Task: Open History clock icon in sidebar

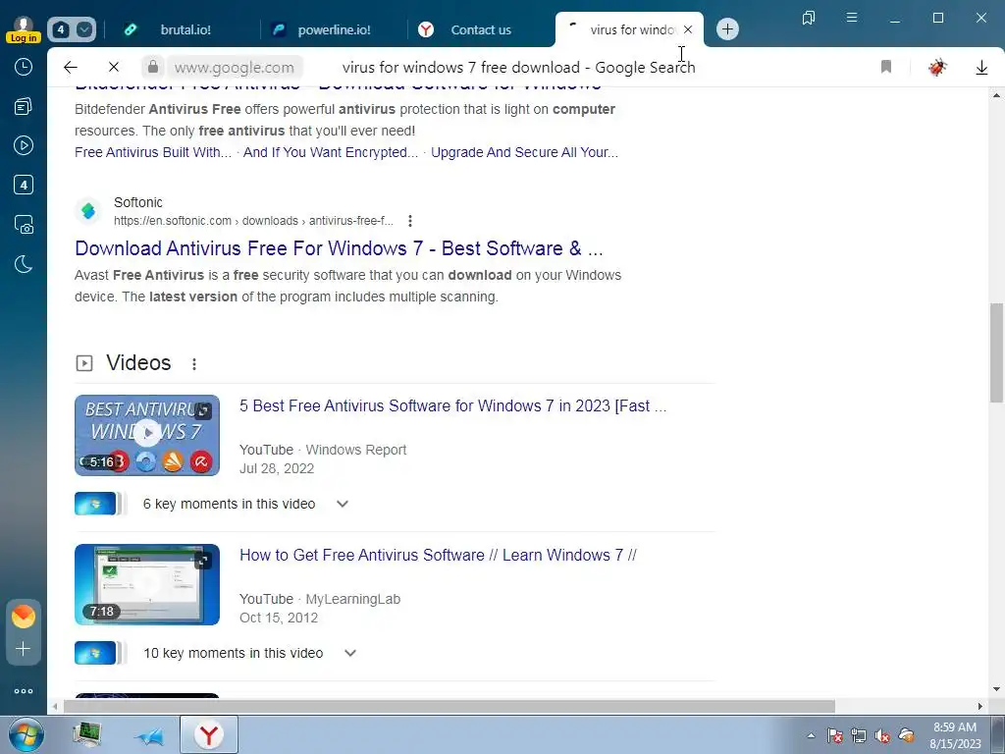Action: click(x=24, y=67)
